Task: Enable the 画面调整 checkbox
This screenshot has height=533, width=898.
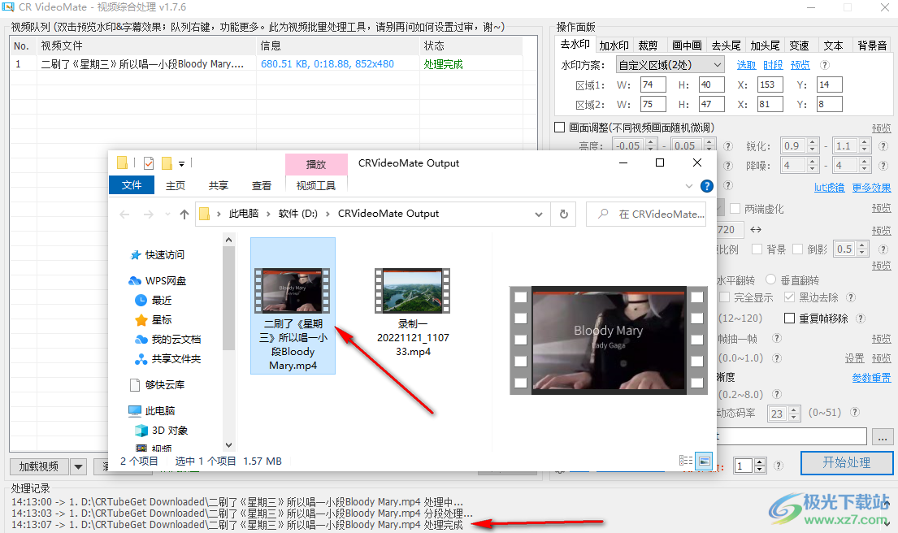Action: [x=560, y=127]
